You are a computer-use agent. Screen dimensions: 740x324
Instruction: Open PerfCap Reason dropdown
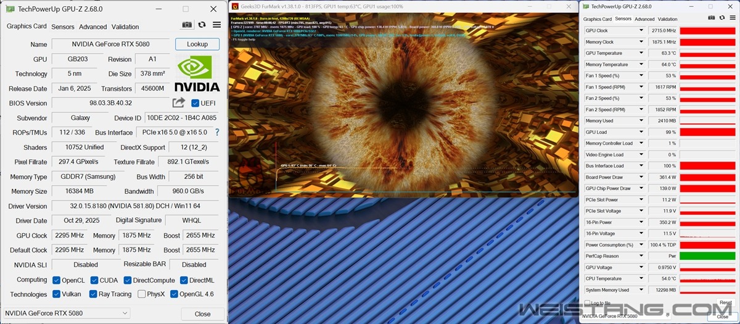point(641,256)
